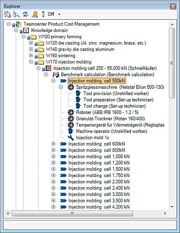Select Roboter (ABB IRB 1600) item
This screenshot has height=233, width=180.
pyautogui.click(x=107, y=112)
